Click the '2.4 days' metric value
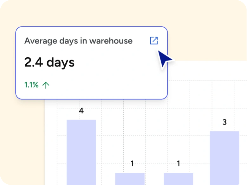The image size is (247, 185). pos(49,62)
